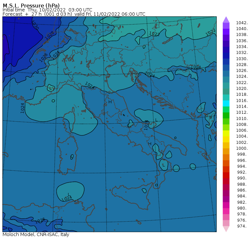Click the red legend band between 992 and 990
Viewport: 249px width, 239px height.
coord(226,175)
